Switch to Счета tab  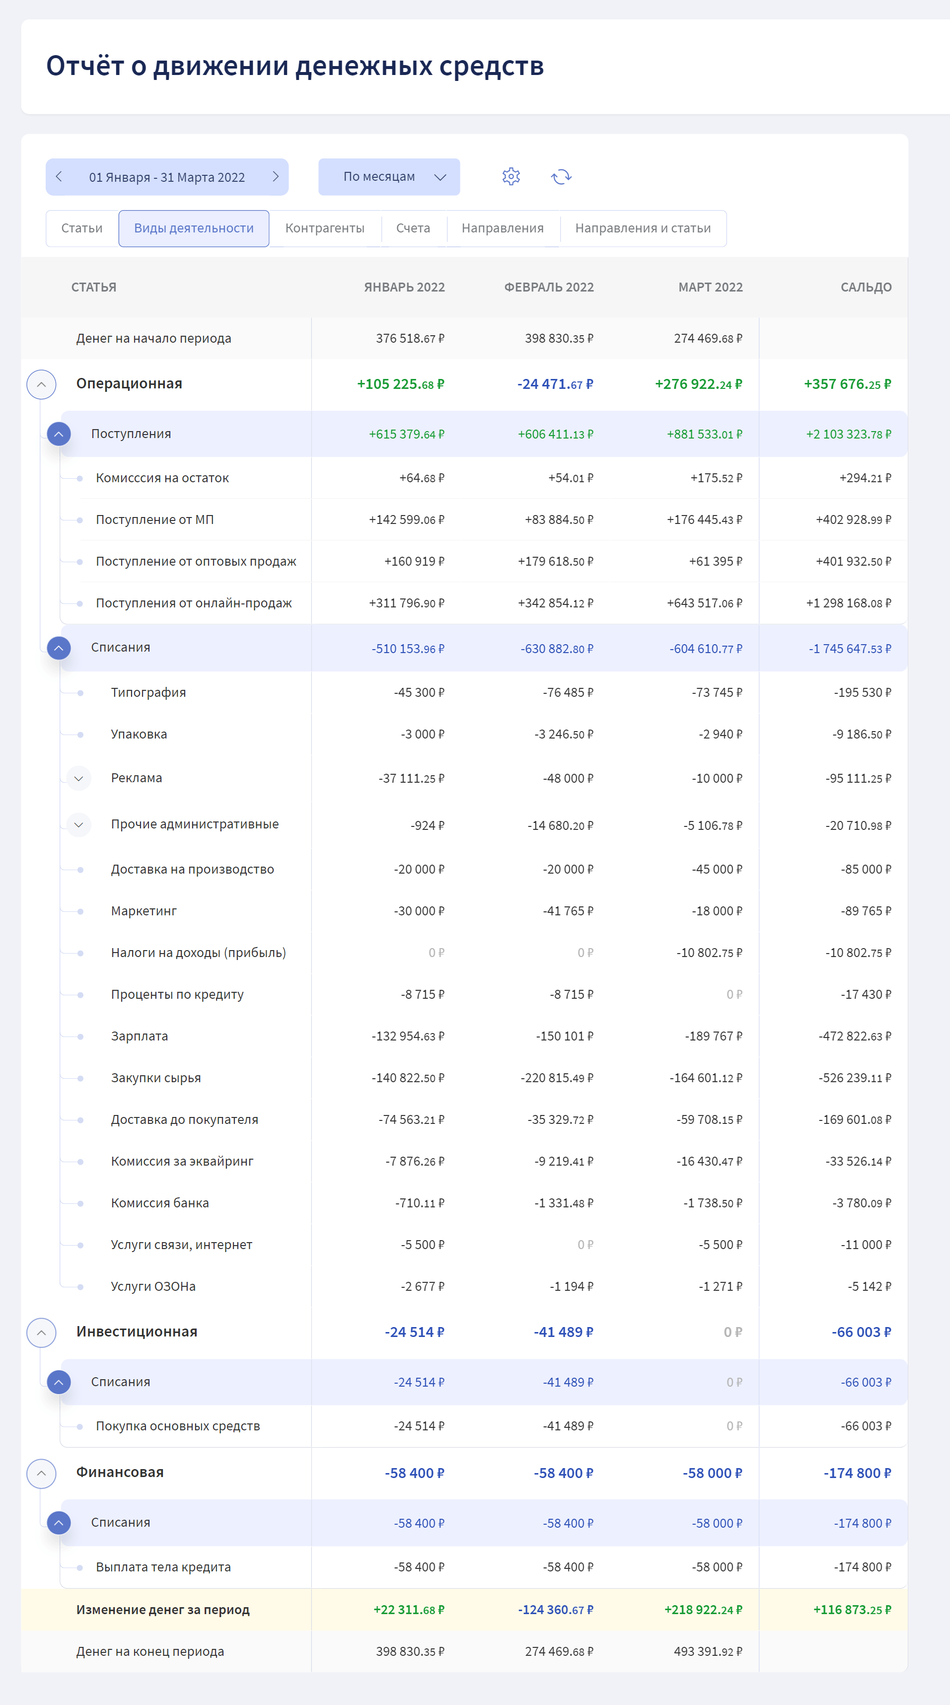coord(413,228)
